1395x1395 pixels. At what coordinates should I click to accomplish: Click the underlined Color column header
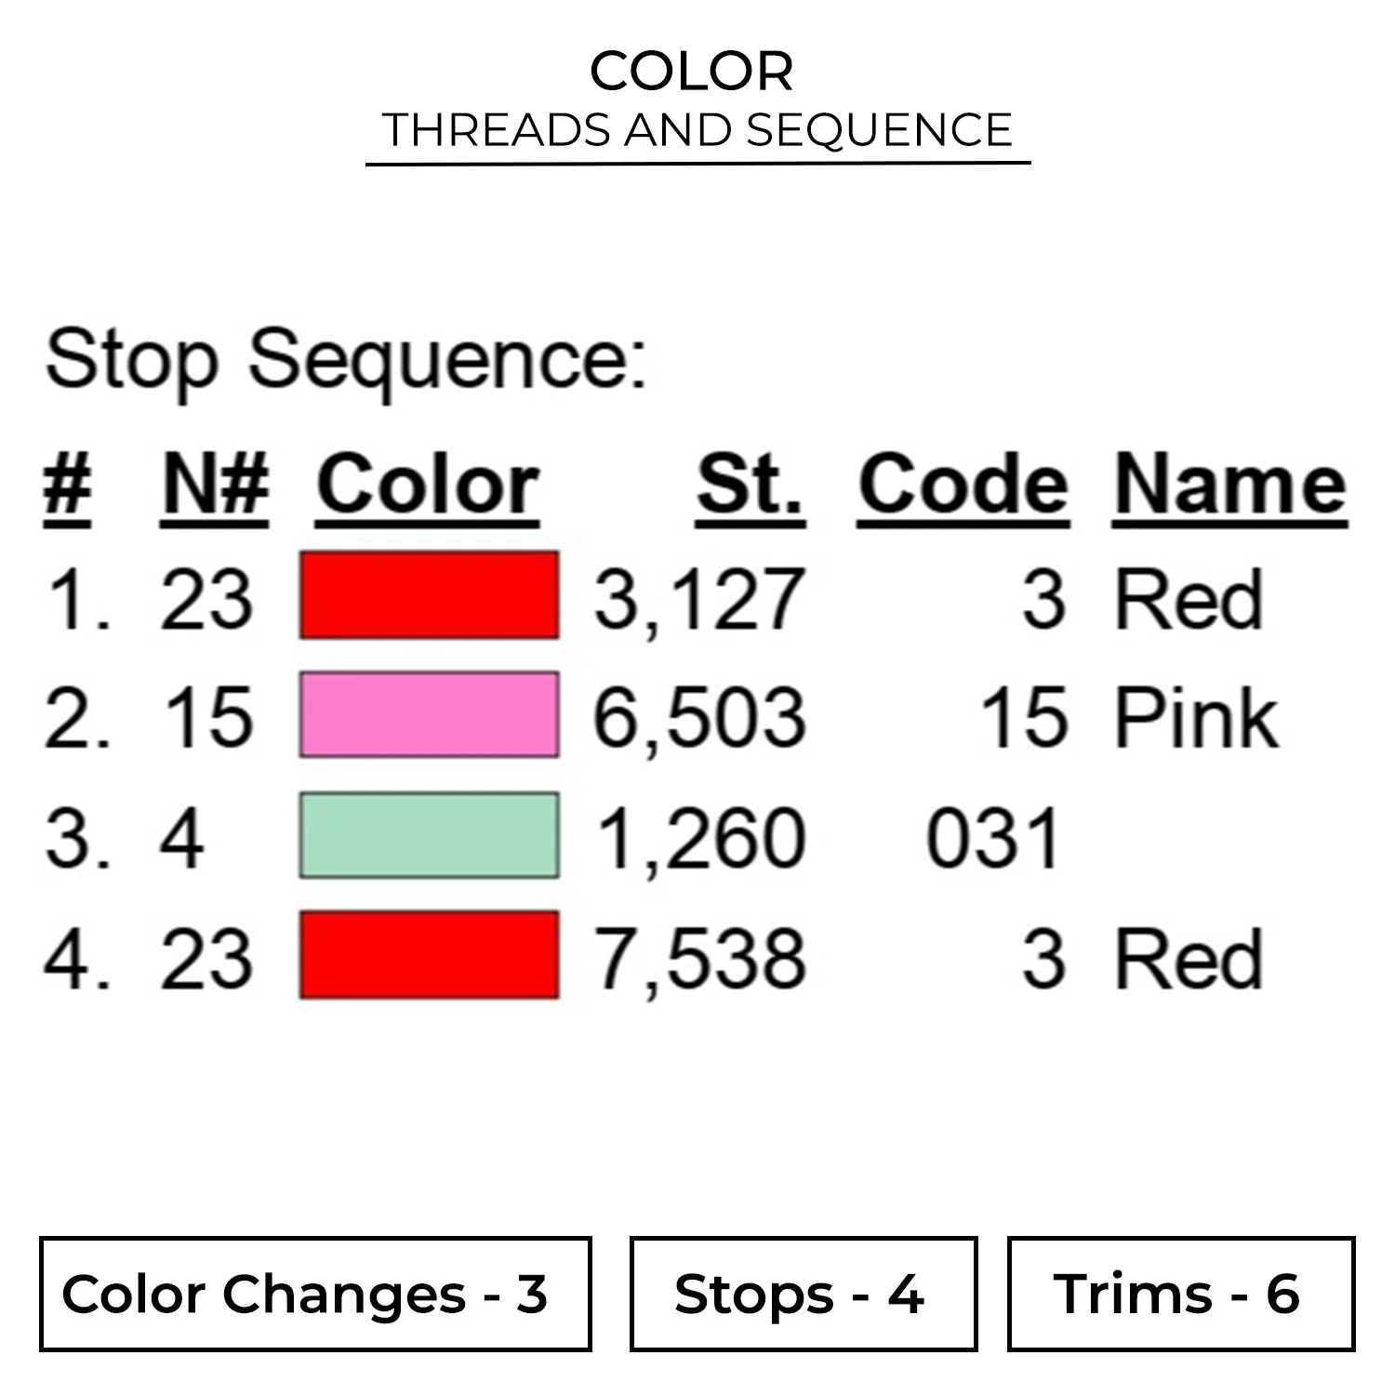(x=427, y=485)
